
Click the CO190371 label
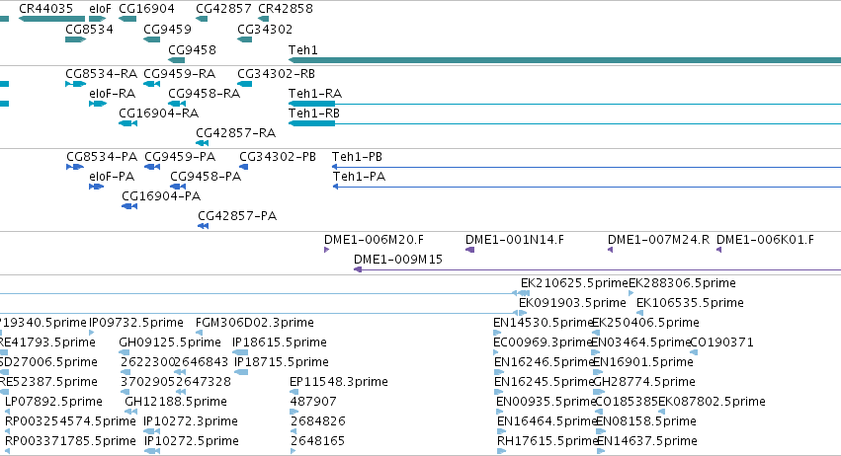722,342
